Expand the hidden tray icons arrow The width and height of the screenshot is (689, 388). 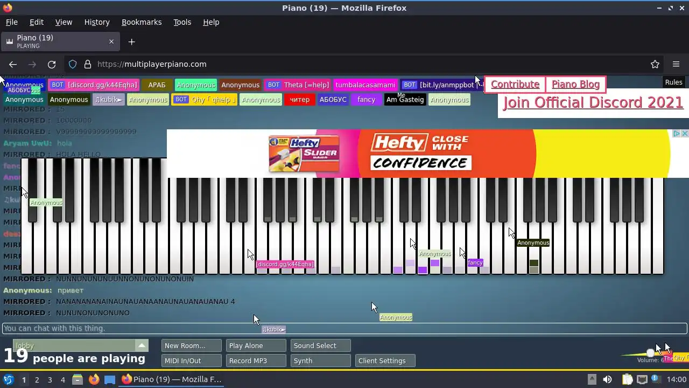click(592, 379)
